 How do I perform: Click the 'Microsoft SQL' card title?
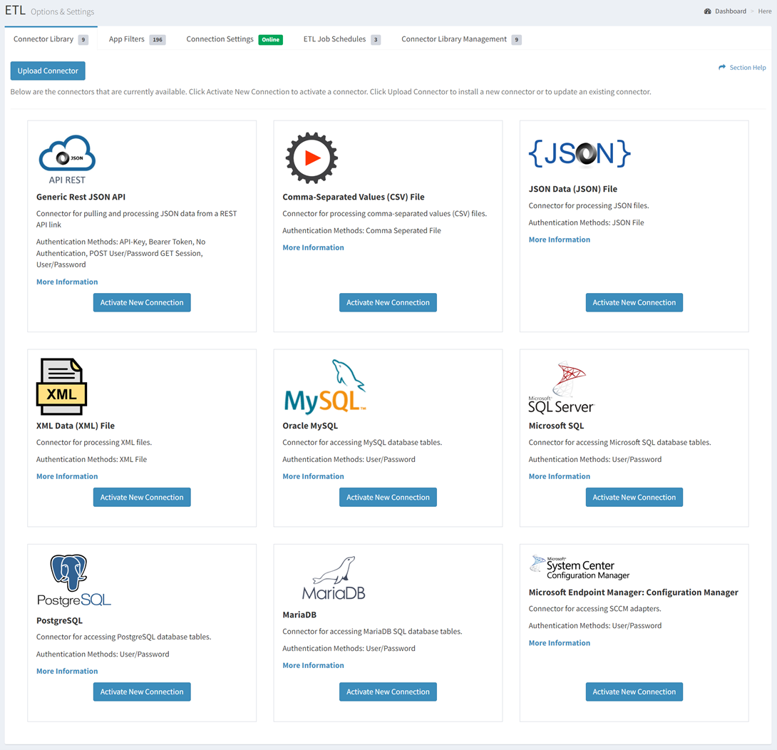coord(556,426)
